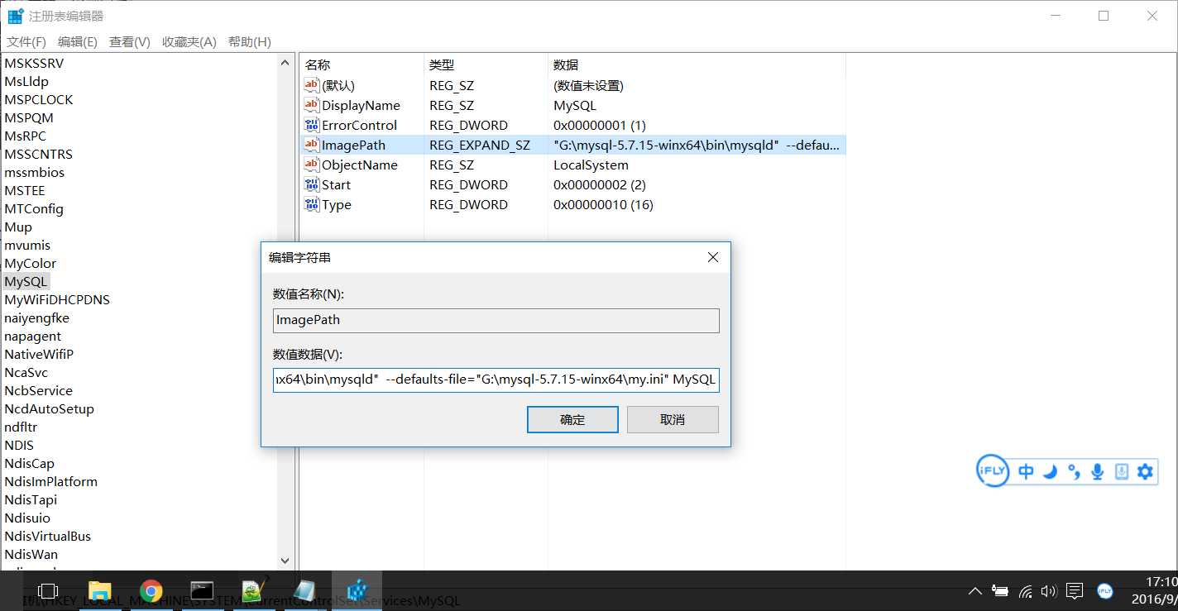
Task: Open Notepad++ from the taskbar
Action: pos(253,590)
